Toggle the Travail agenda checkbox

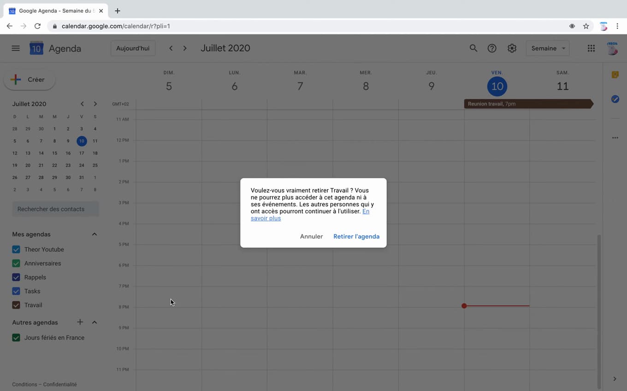click(16, 305)
